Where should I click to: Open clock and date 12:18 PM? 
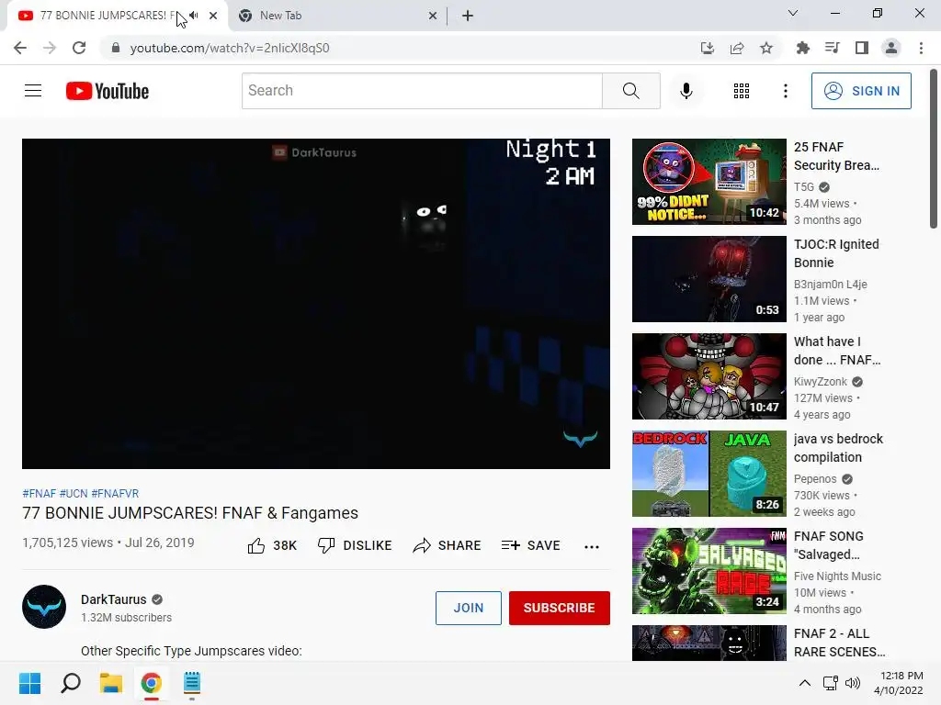tap(899, 683)
